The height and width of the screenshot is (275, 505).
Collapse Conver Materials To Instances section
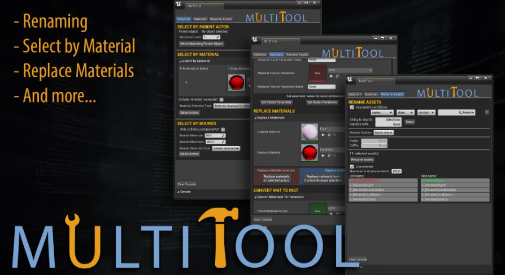(x=255, y=197)
